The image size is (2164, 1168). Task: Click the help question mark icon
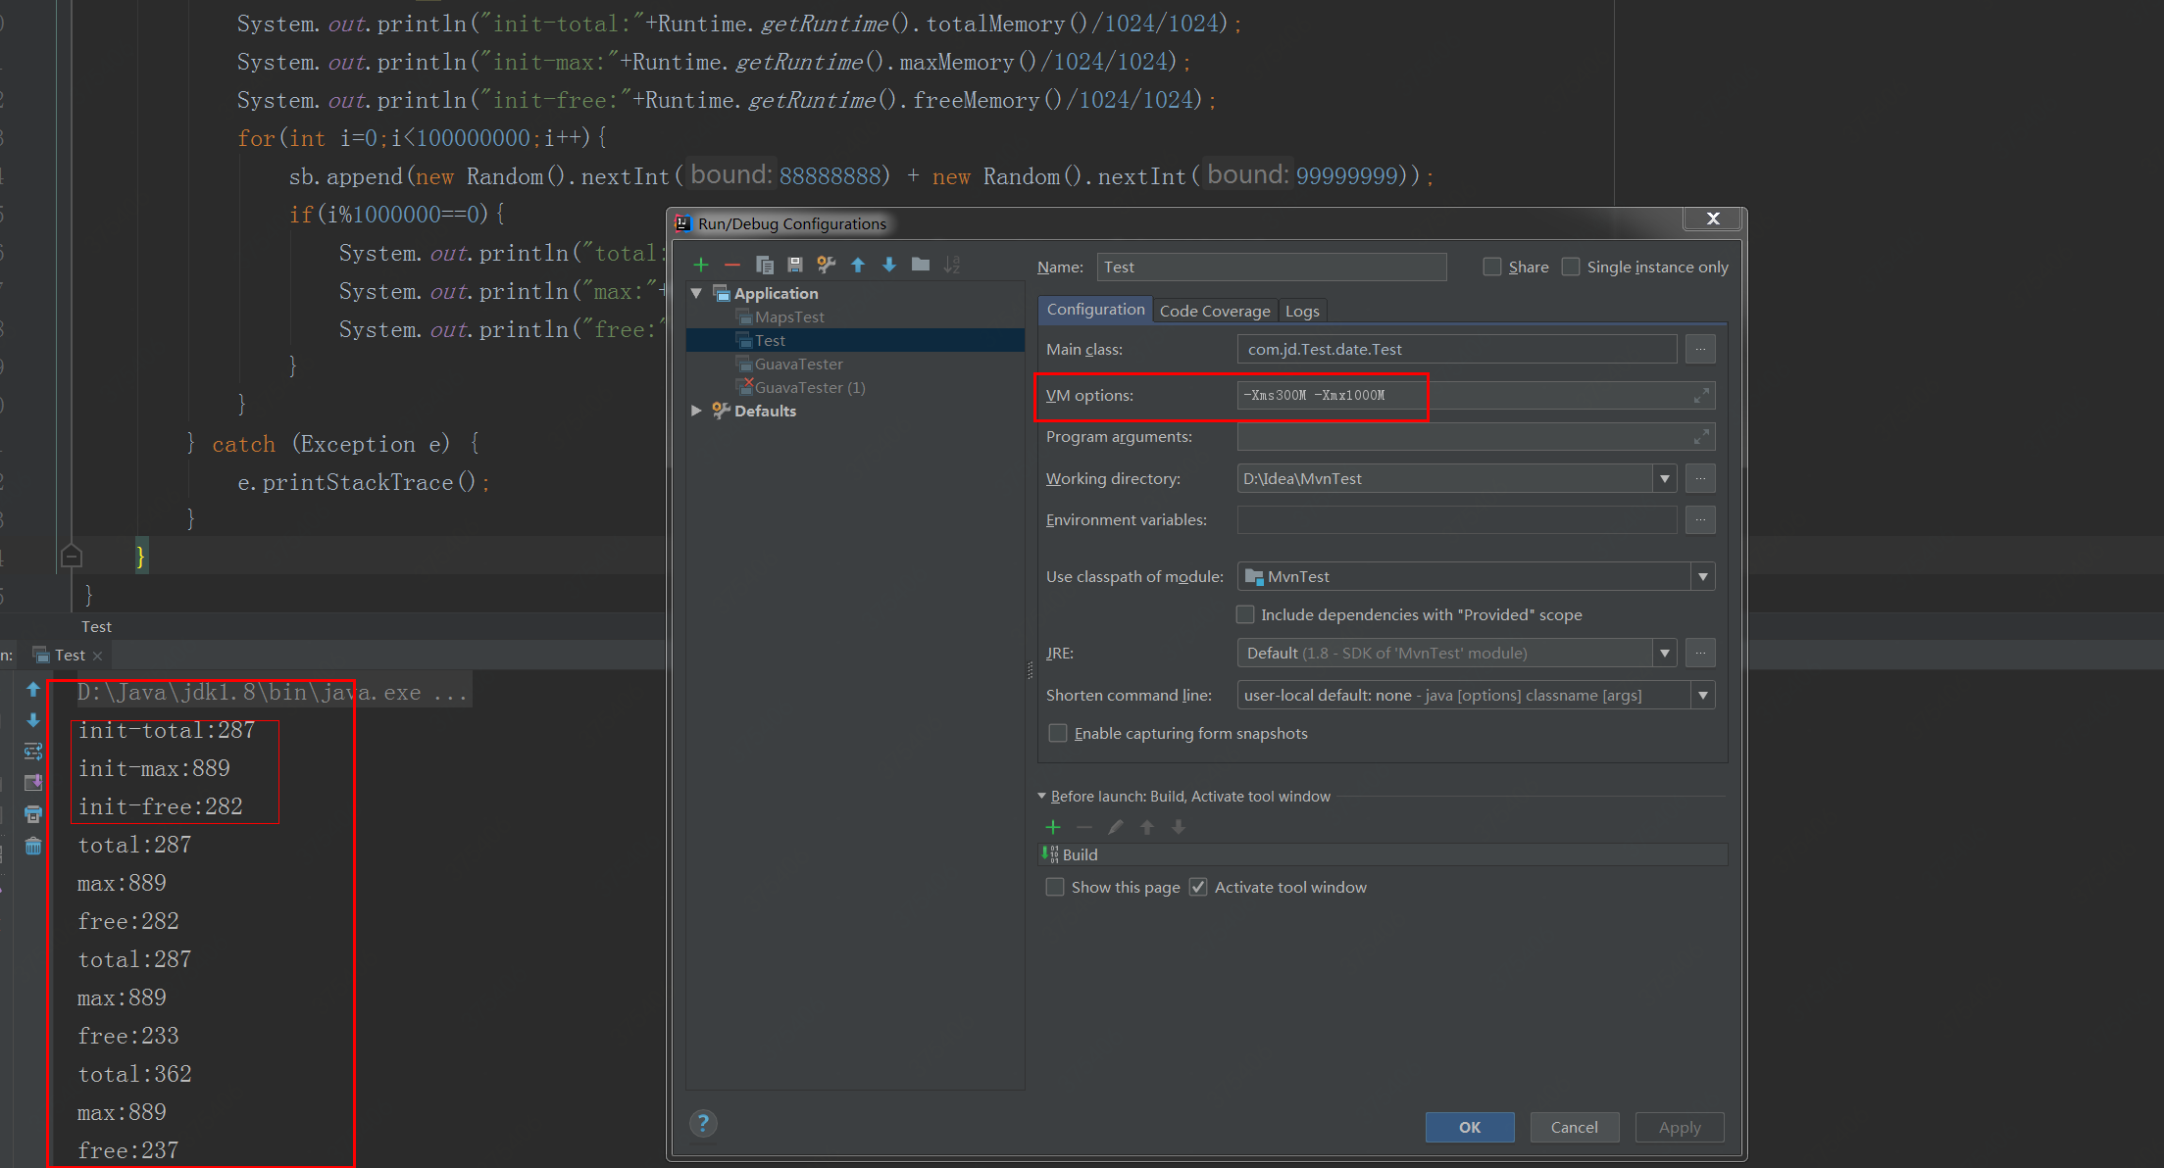tap(703, 1124)
